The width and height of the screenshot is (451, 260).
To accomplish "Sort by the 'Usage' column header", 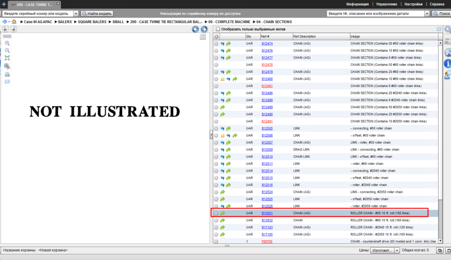I will [x=394, y=36].
